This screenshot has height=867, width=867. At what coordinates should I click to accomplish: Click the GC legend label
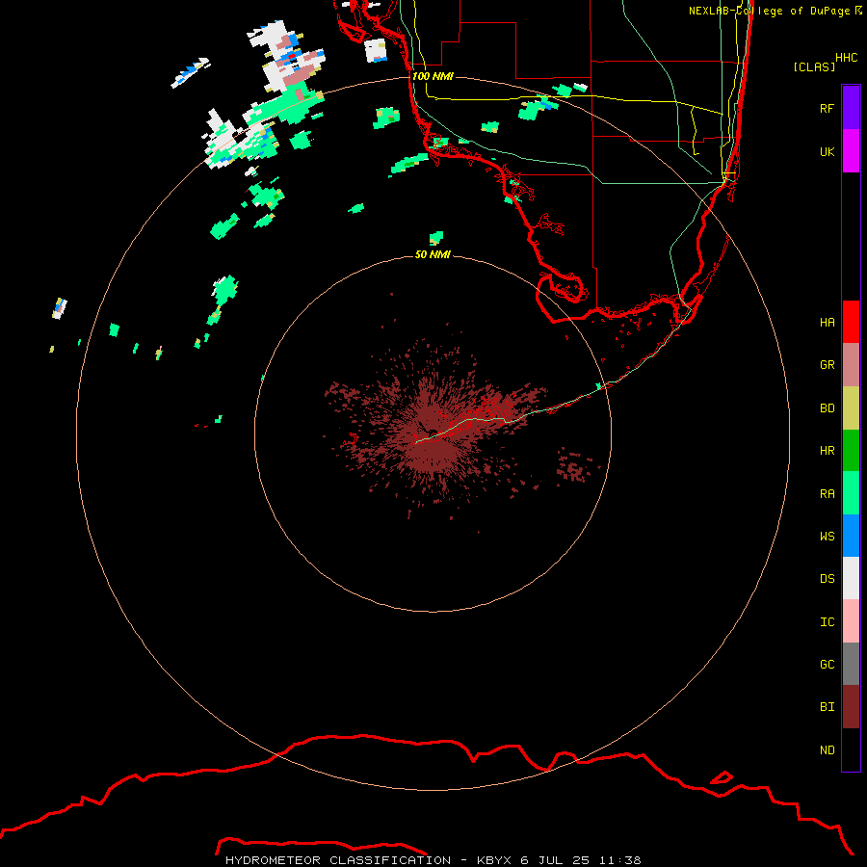point(827,665)
